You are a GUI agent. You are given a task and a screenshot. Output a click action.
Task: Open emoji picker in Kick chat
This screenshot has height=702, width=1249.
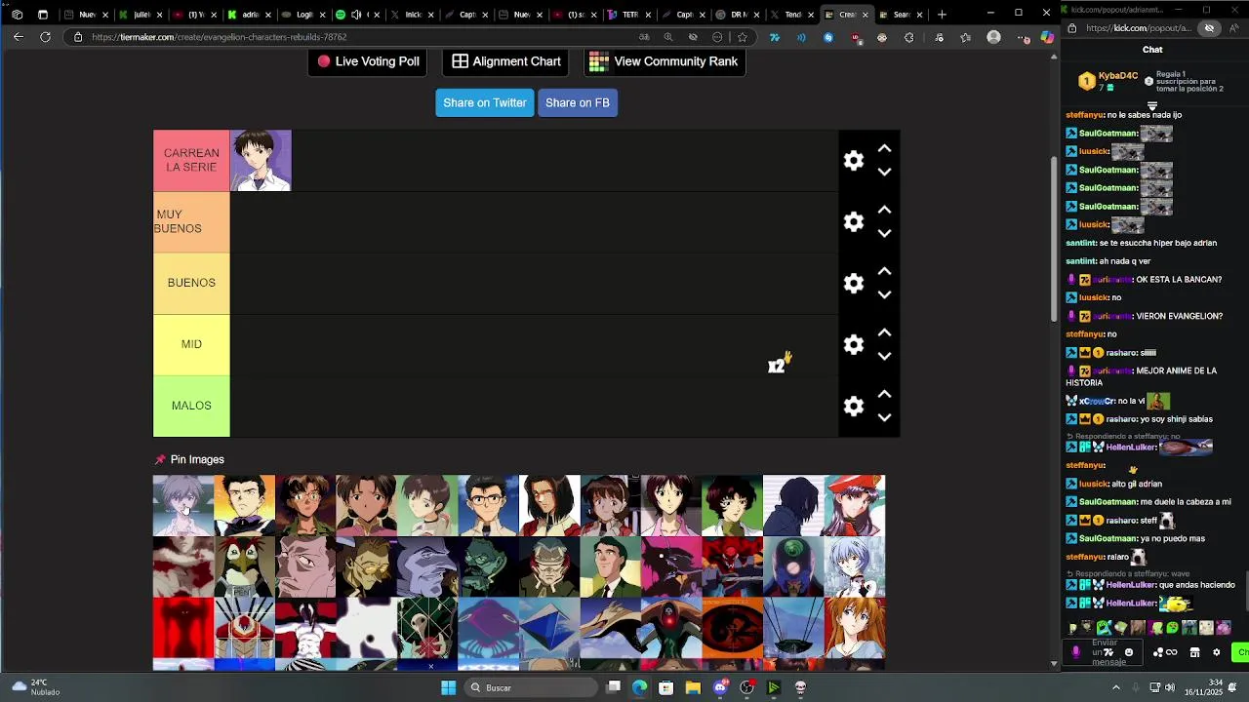[x=1129, y=652]
